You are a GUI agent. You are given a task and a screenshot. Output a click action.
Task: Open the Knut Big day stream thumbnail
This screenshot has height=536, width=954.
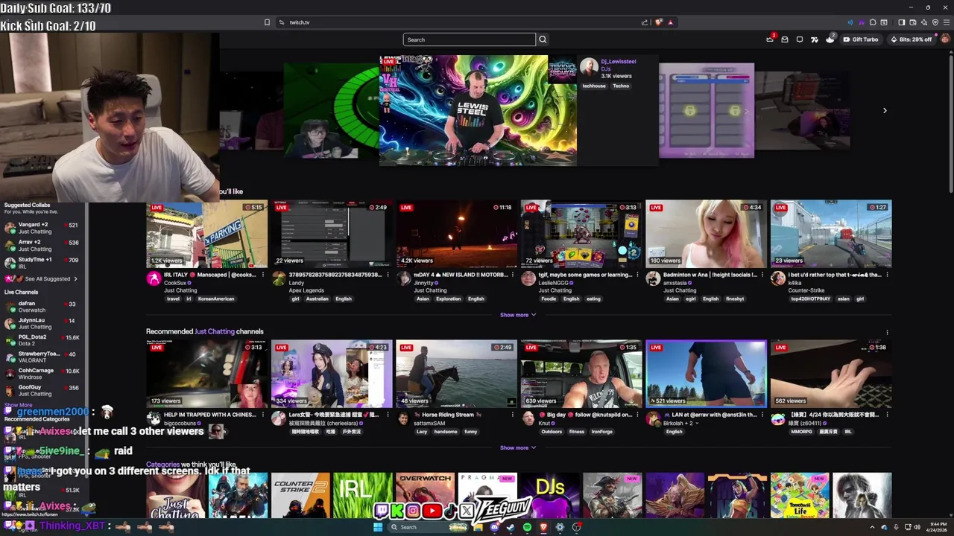[x=581, y=374]
